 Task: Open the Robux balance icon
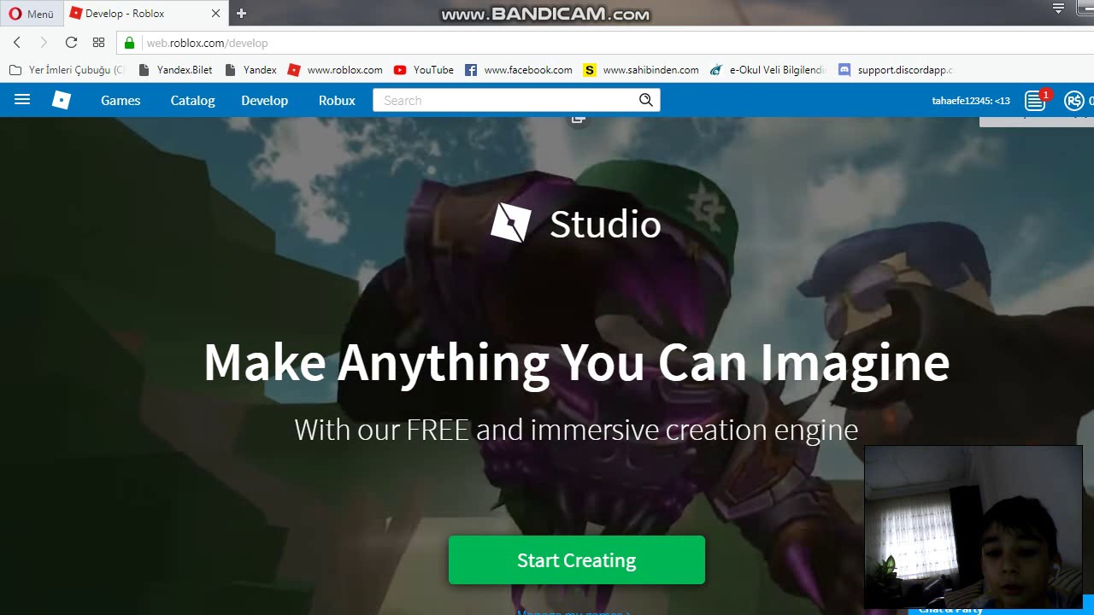coord(1074,101)
